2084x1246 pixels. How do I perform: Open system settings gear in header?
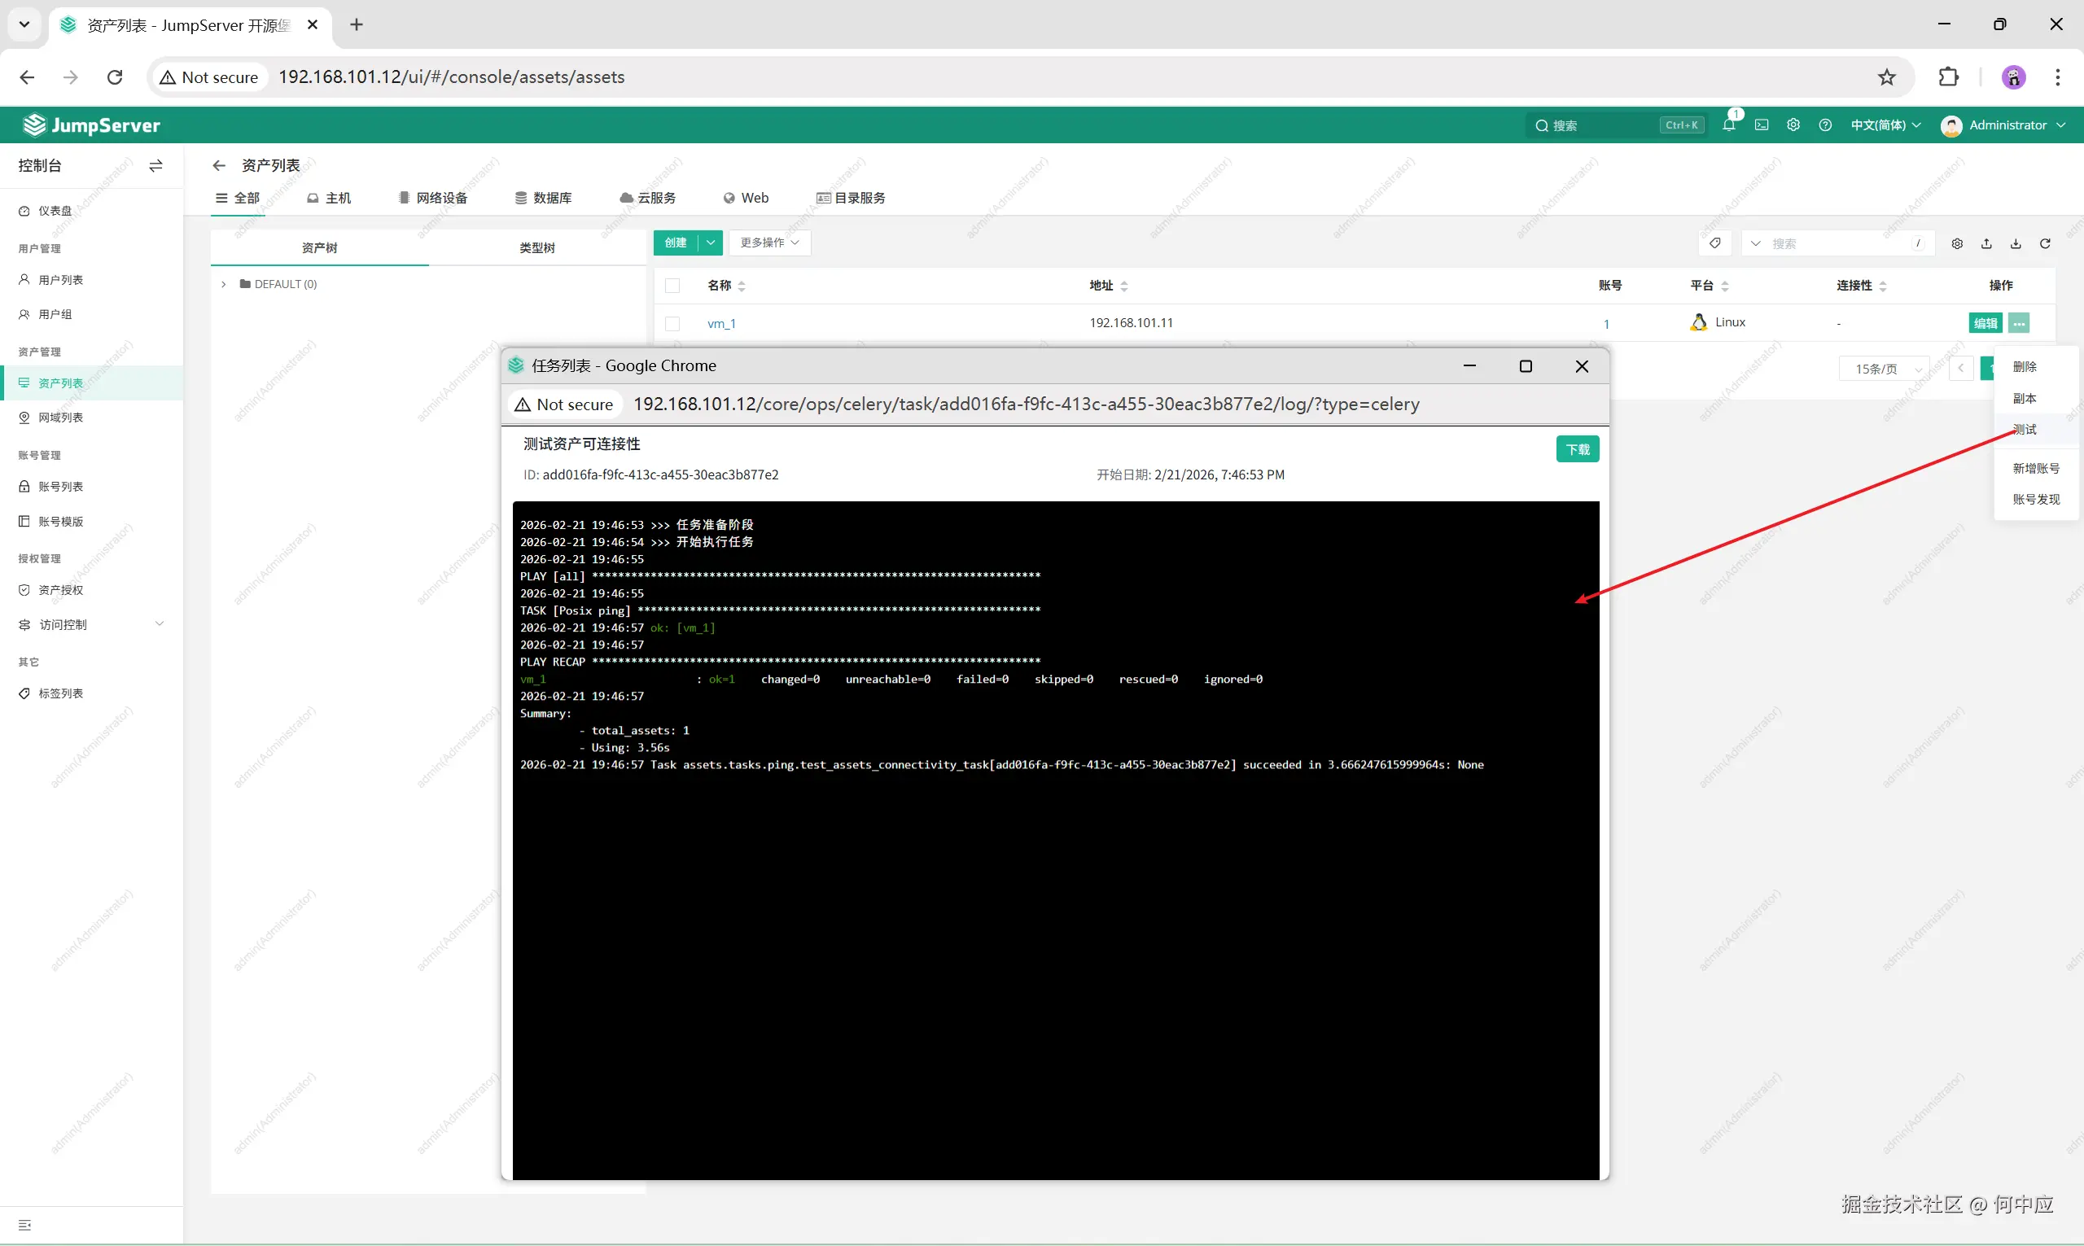[1793, 125]
